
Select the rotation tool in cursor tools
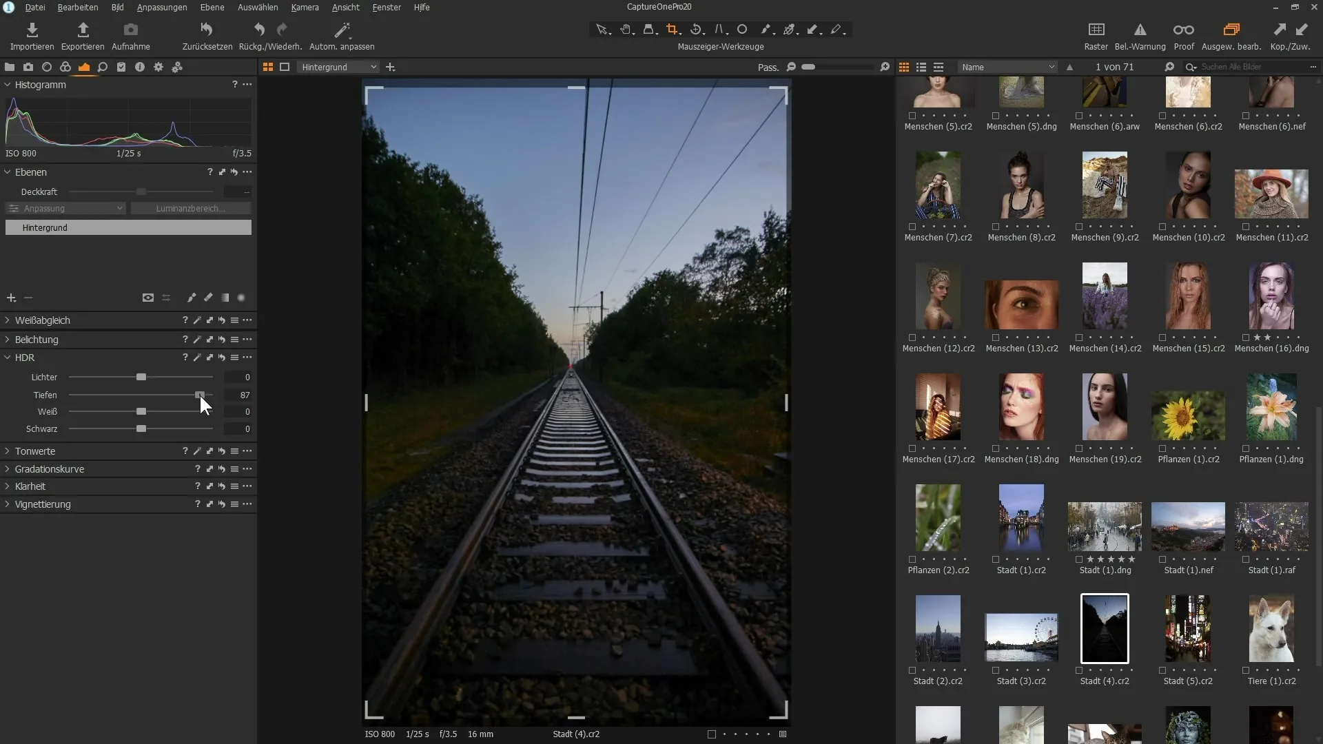click(x=696, y=30)
